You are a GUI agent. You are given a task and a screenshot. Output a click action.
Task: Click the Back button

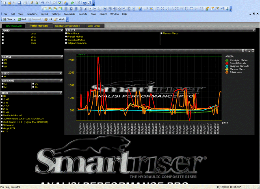tap(22, 19)
